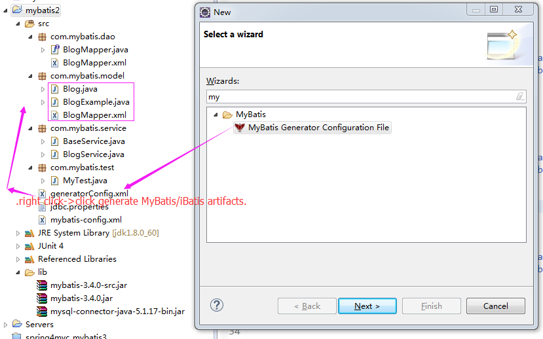Expand the JRE System Library node
The width and height of the screenshot is (543, 339).
[x=18, y=233]
